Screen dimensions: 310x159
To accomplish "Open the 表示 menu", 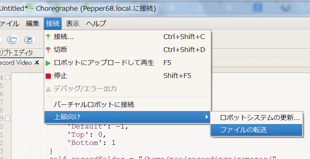I will click(72, 24).
